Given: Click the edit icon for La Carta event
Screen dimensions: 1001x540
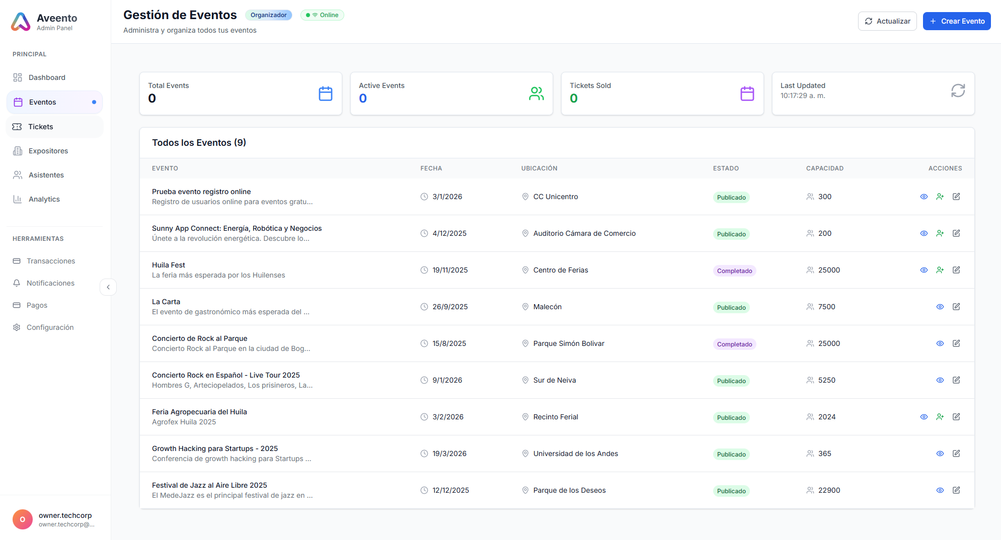Looking at the screenshot, I should [x=956, y=307].
